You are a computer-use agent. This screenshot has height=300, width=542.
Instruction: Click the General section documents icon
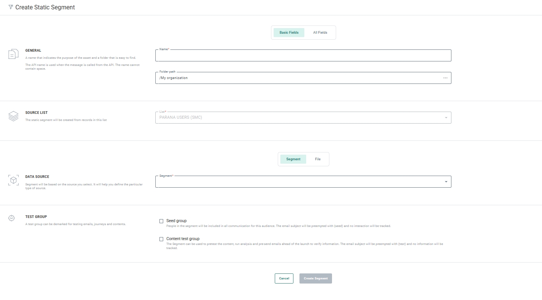click(x=13, y=54)
